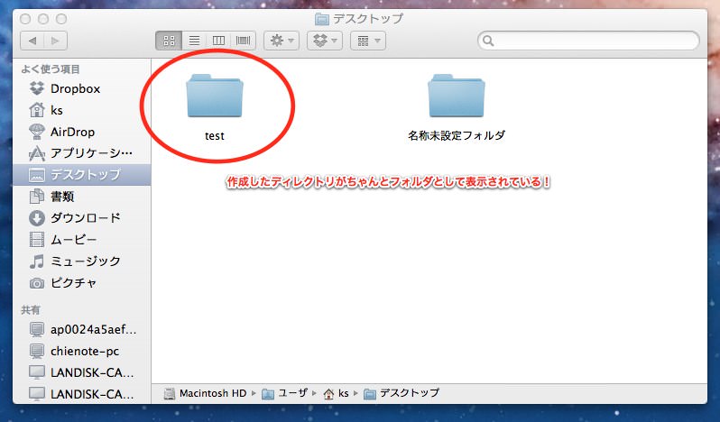Open ミュージック in the sidebar
This screenshot has height=422, width=720.
click(x=82, y=261)
